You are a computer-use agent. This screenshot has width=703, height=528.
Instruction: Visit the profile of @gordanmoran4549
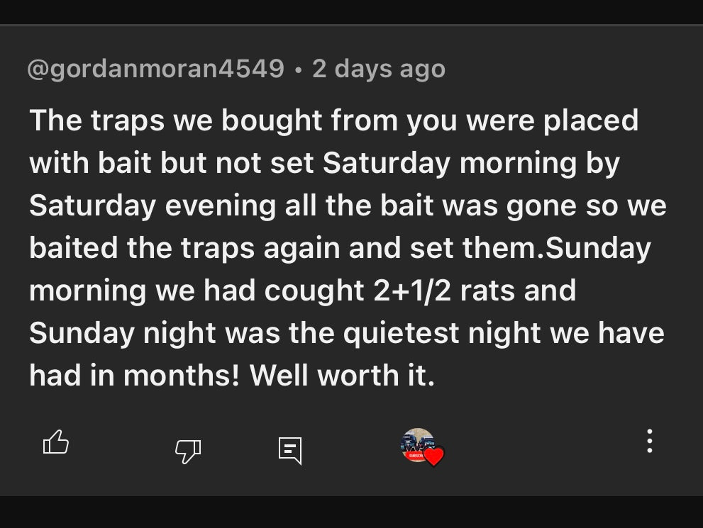[155, 68]
